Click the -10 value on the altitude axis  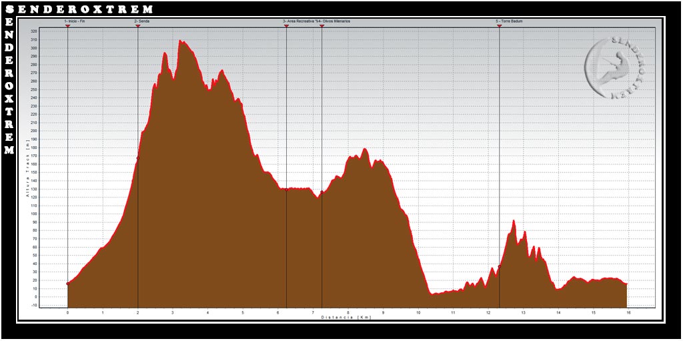pyautogui.click(x=34, y=305)
